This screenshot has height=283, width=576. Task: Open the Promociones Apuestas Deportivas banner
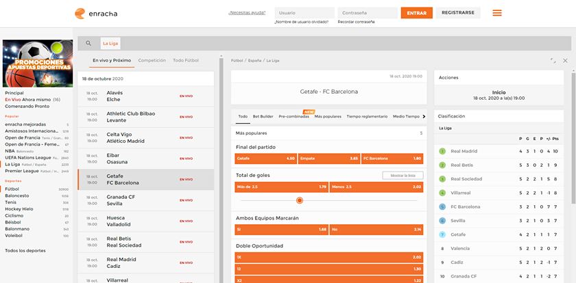pos(38,64)
